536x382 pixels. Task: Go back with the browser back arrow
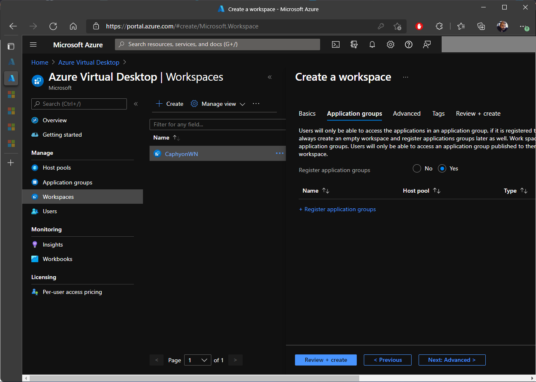pos(13,26)
